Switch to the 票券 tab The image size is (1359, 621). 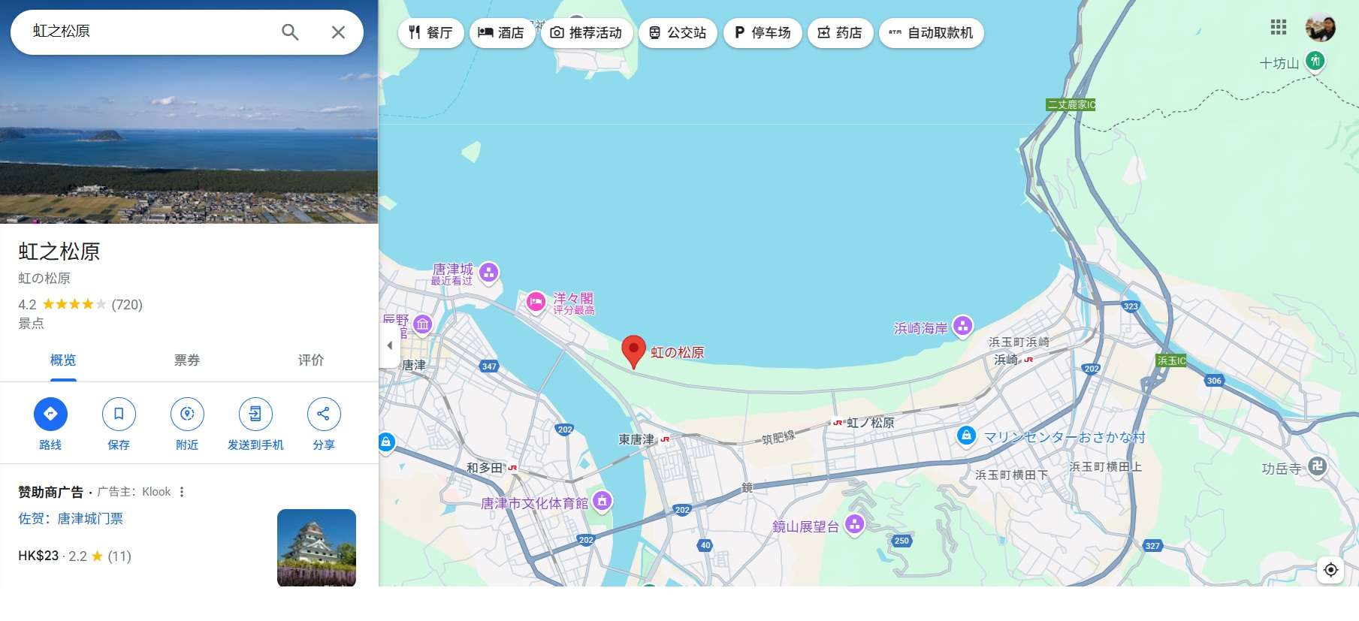(x=187, y=360)
